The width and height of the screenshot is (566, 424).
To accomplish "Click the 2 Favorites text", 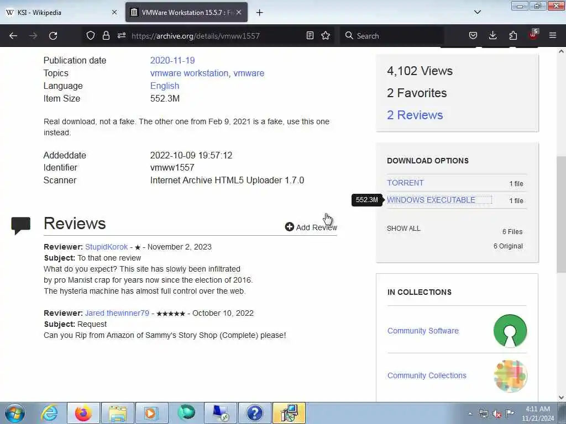I will pos(417,93).
